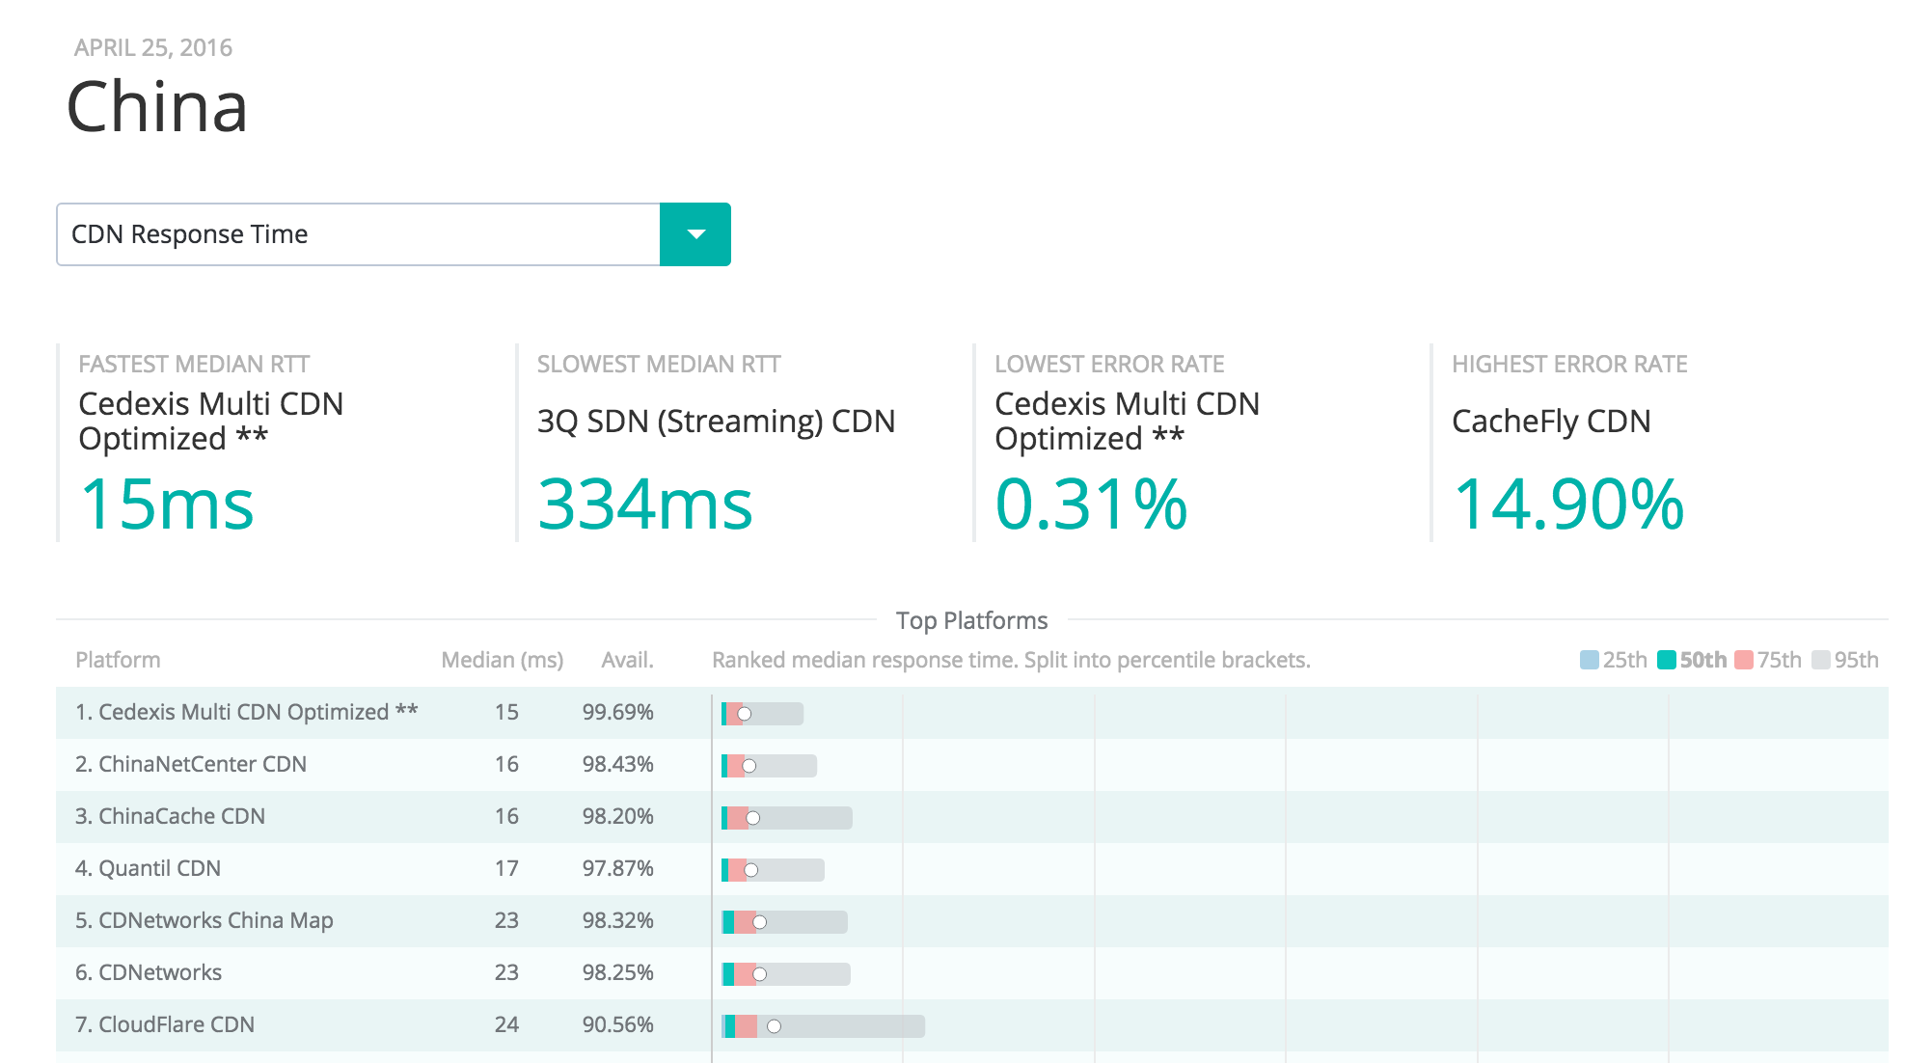Click the CDNetworks China Map 98.32% availability

[617, 920]
